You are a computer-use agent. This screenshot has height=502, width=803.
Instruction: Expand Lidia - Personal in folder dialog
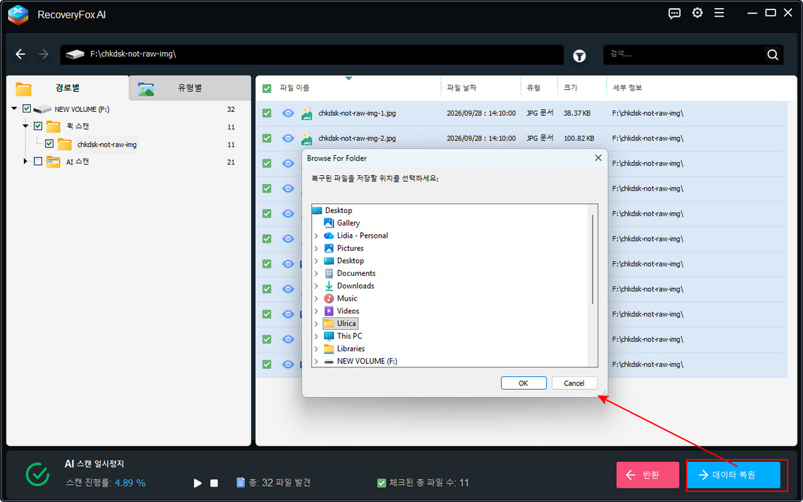click(316, 236)
